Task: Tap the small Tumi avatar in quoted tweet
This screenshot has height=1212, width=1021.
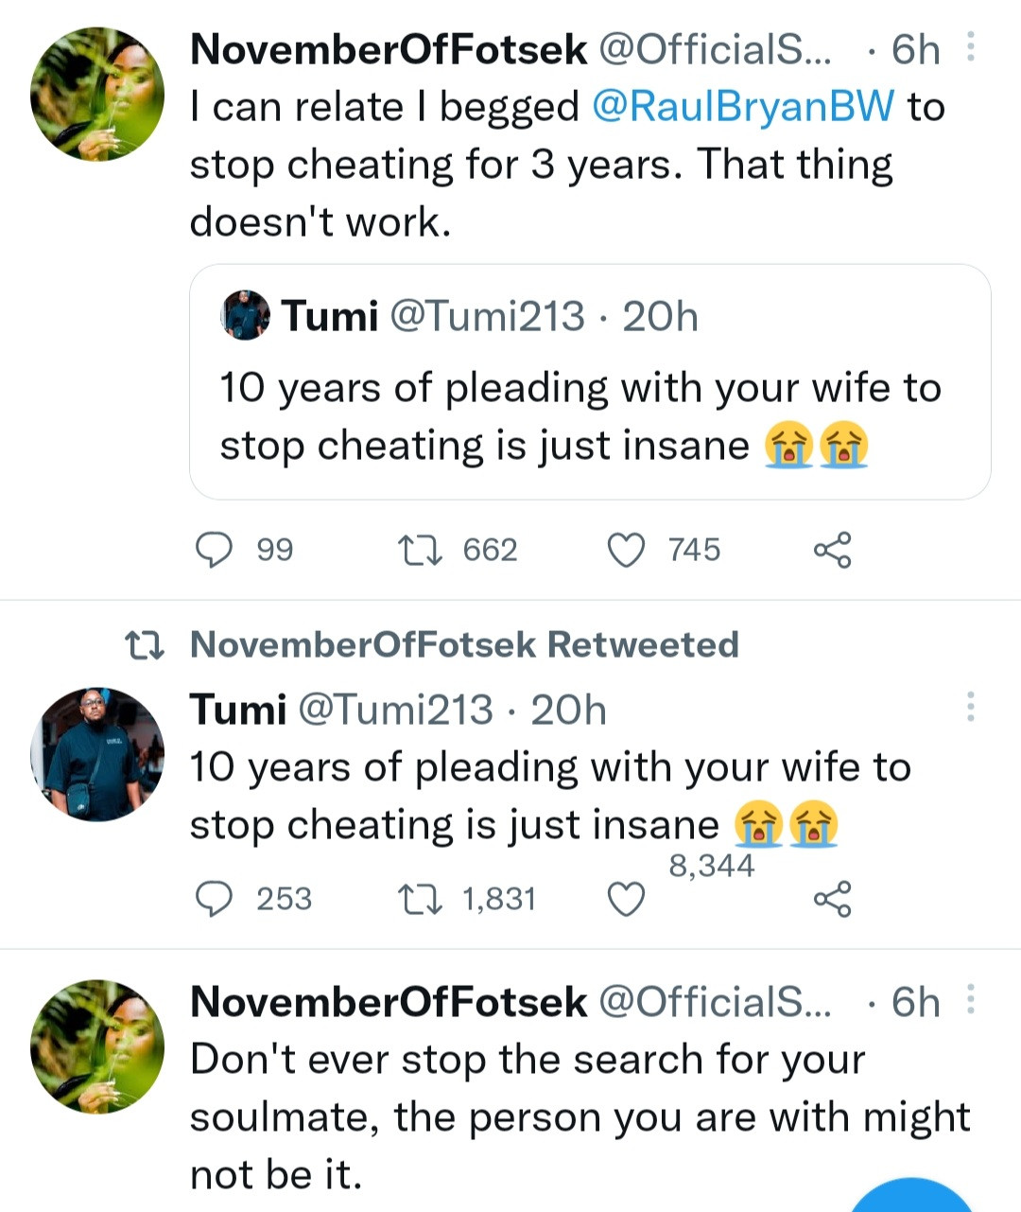Action: (246, 315)
